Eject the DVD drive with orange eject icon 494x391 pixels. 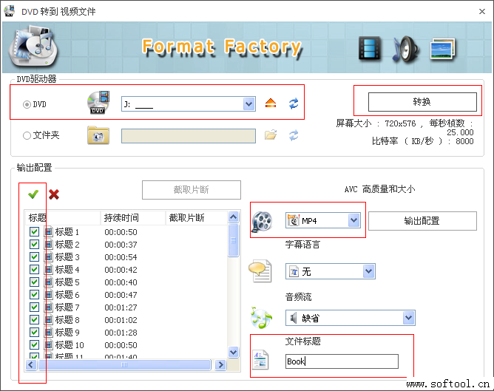pos(271,103)
